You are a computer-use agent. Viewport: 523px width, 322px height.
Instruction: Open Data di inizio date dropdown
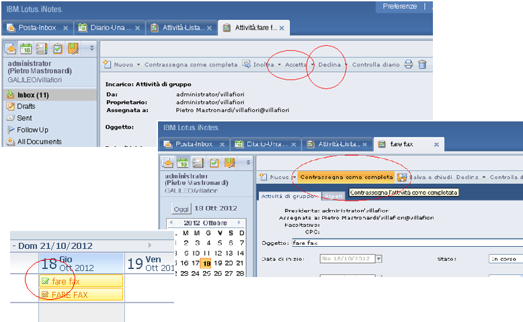[378, 258]
